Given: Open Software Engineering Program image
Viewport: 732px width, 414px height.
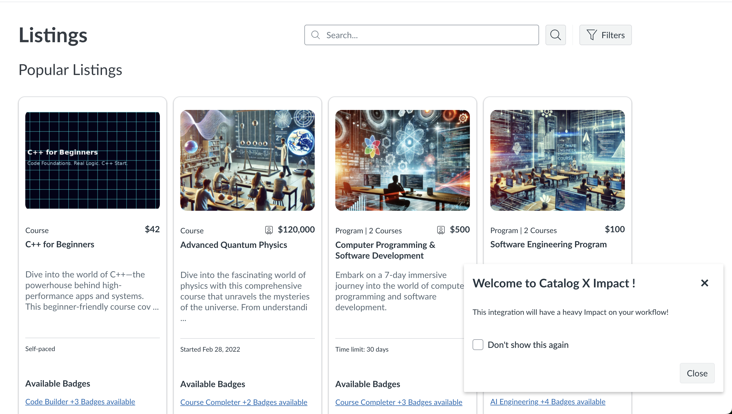Looking at the screenshot, I should (557, 160).
